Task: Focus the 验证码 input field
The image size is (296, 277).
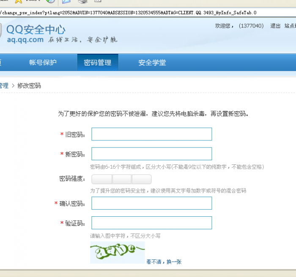Action: pos(151,223)
